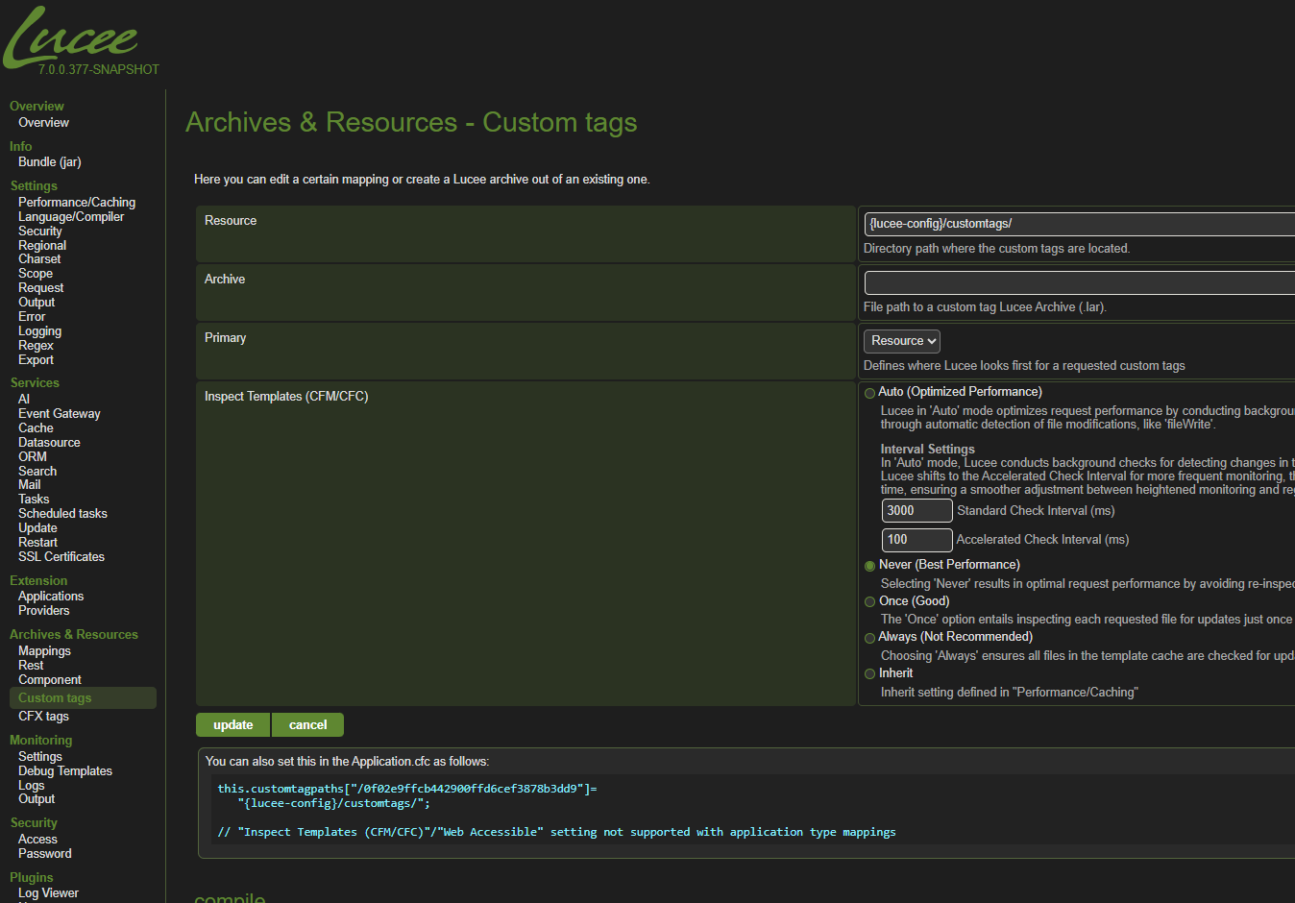Choose Always (Not Recommended) radio option
Image resolution: width=1295 pixels, height=903 pixels.
(869, 638)
